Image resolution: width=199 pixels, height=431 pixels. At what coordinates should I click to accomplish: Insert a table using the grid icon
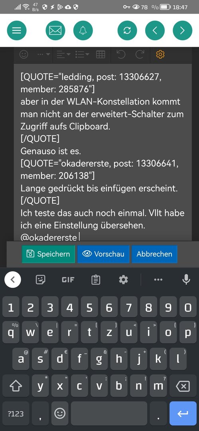click(x=100, y=54)
